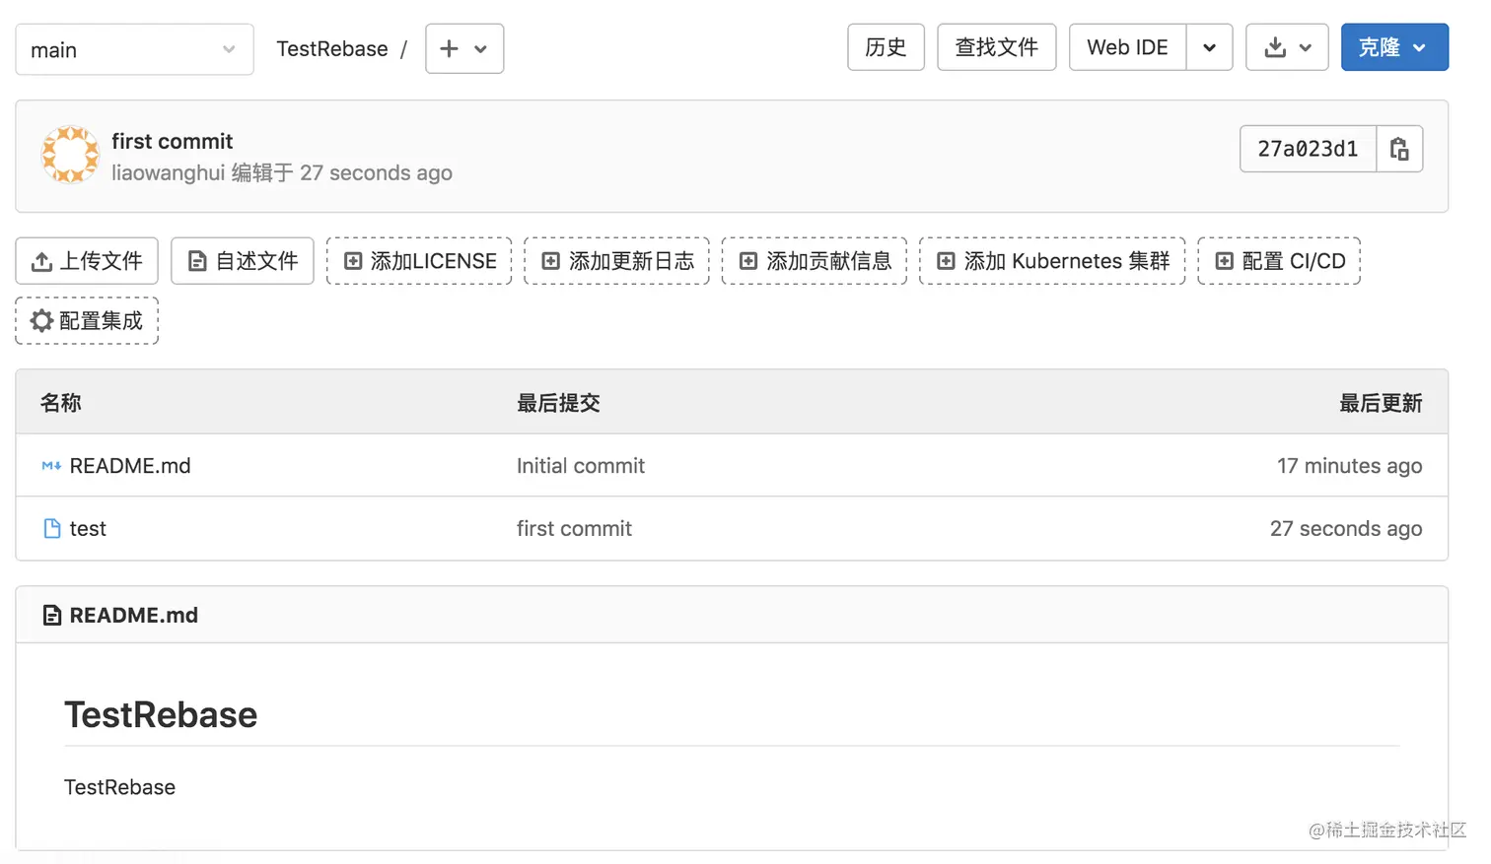Click the 添加LICENSE button
The height and width of the screenshot is (864, 1491).
pos(419,261)
